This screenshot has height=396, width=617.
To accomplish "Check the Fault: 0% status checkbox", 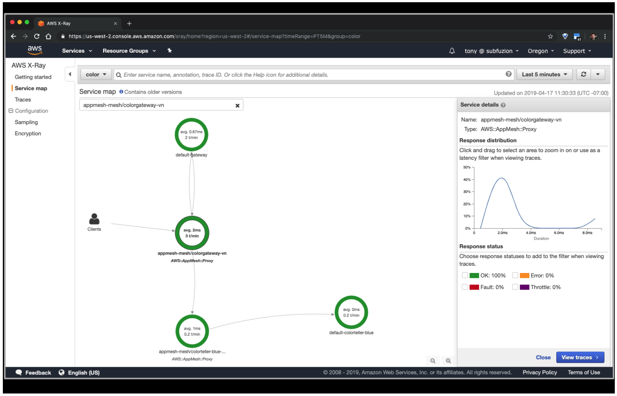I will tap(465, 287).
